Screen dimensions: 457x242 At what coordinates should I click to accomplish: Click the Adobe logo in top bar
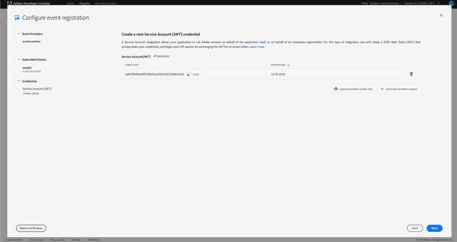[10, 3]
